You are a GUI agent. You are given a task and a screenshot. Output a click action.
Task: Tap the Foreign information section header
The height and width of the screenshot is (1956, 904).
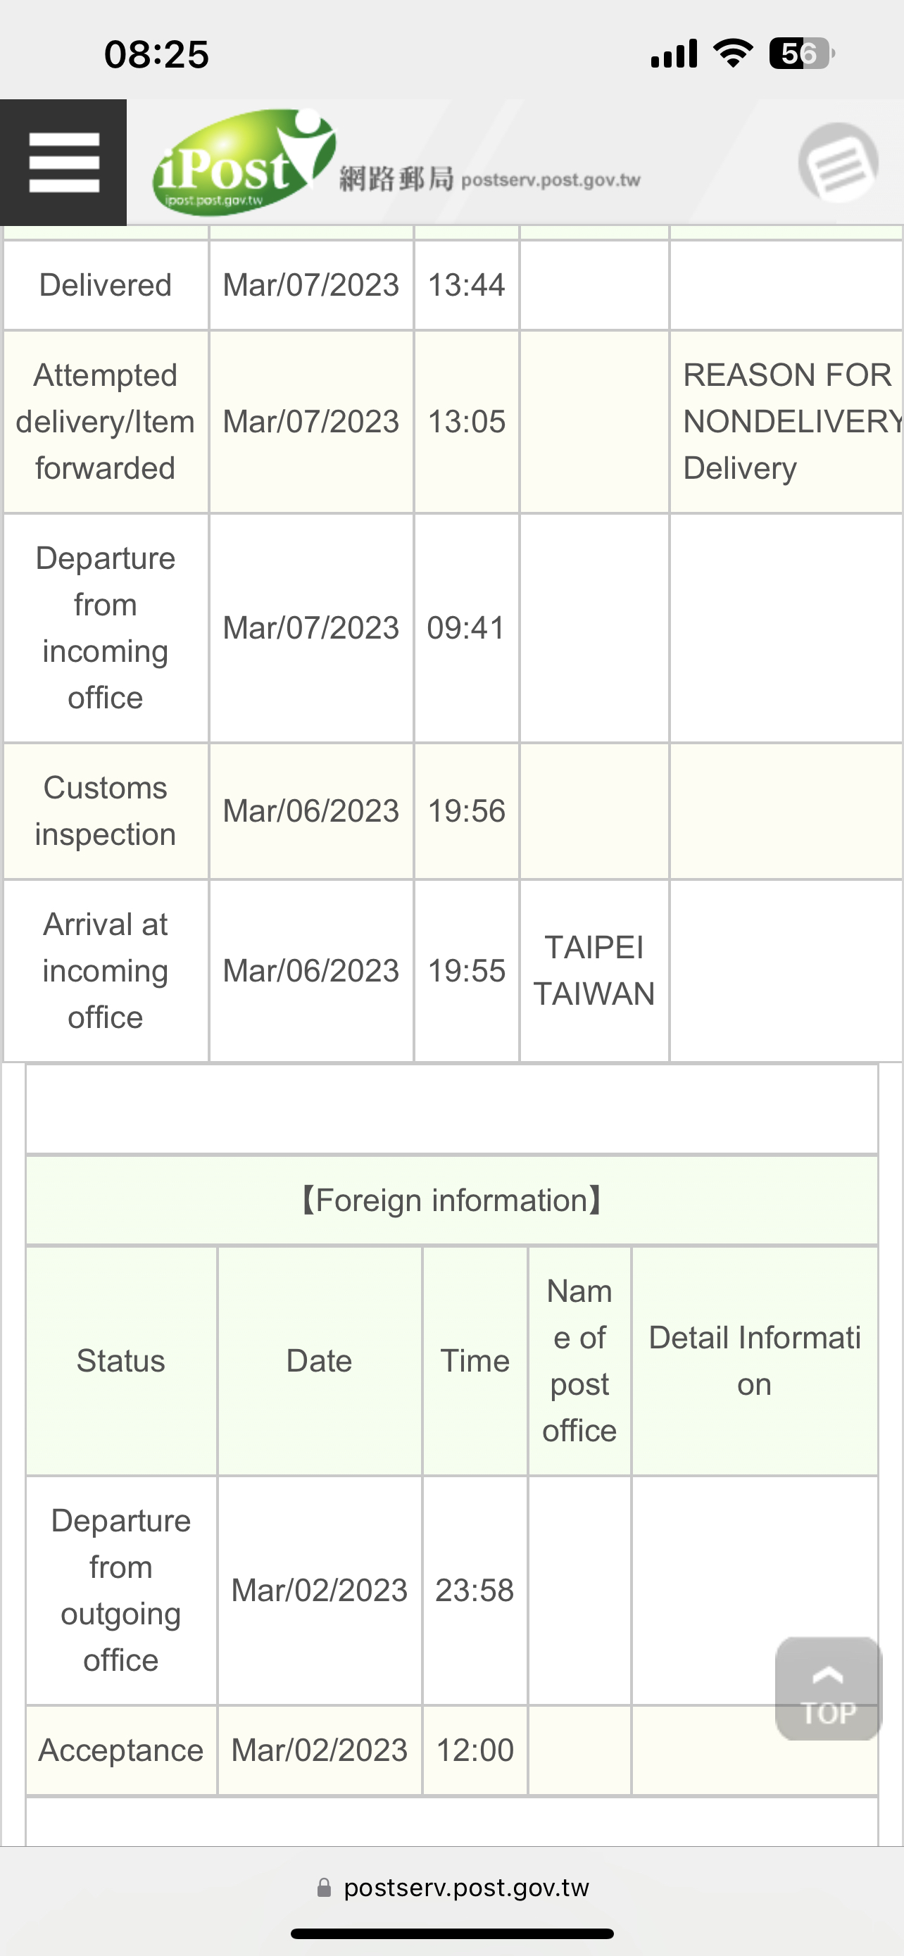(x=451, y=1200)
